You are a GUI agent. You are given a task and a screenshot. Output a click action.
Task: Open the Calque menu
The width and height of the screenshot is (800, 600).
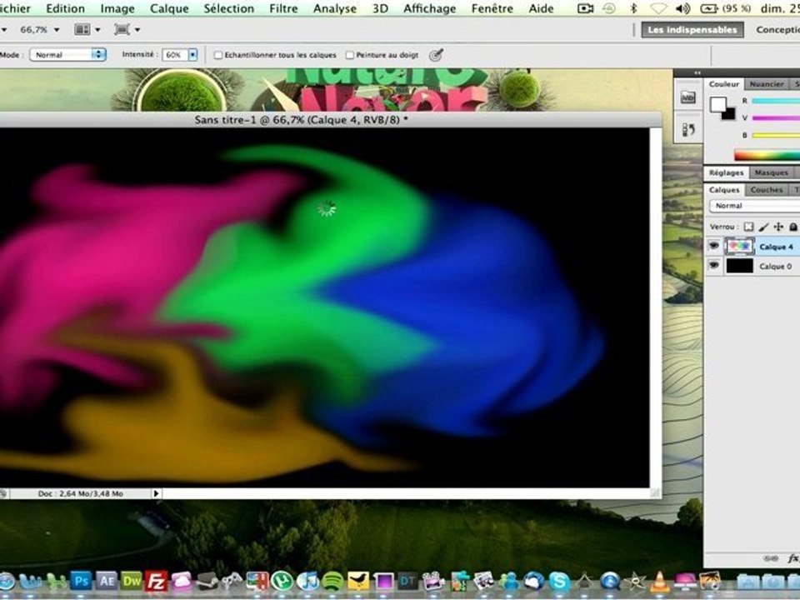coord(169,8)
